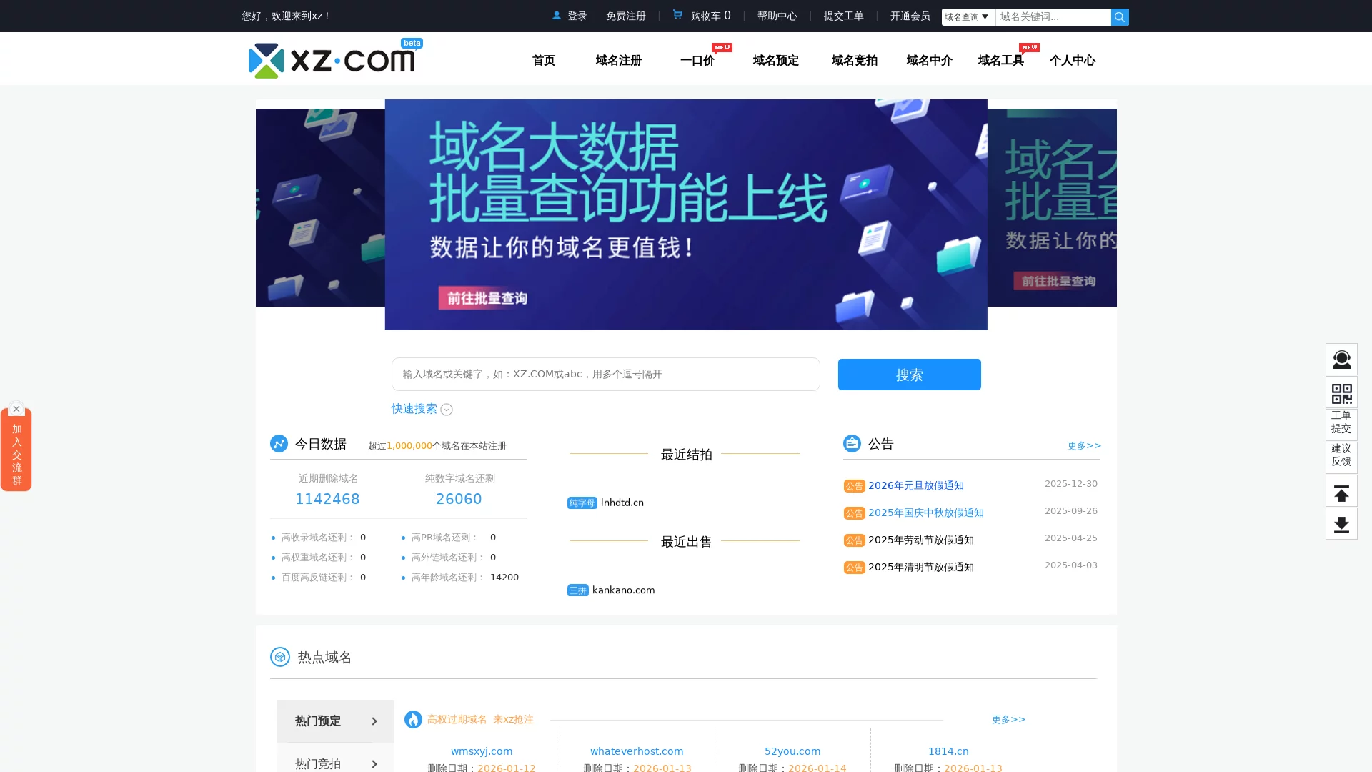Screen dimensions: 1372x772
Task: Open the 个人中心 menu item
Action: 1073,61
